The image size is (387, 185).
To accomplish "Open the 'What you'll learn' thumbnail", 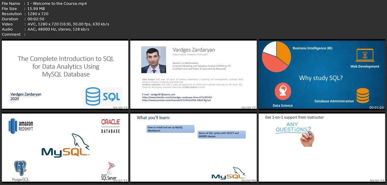I will pos(193,148).
